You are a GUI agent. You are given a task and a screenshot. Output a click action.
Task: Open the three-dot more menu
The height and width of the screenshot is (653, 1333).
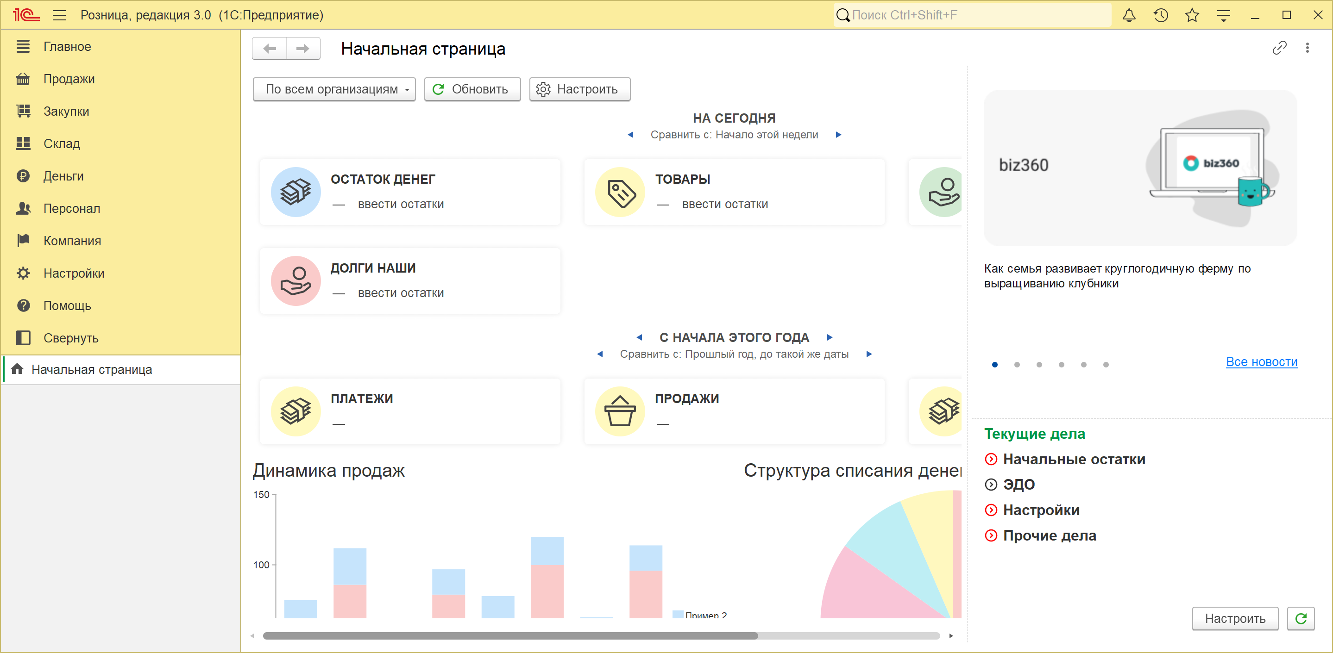click(1307, 48)
